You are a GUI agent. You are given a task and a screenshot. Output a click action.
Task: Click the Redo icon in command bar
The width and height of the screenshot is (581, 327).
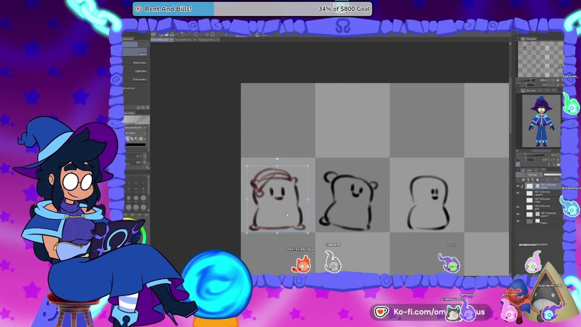(189, 34)
